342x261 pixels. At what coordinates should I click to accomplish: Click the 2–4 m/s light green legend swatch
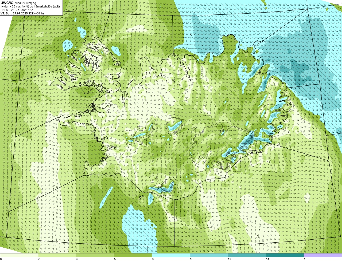57,255
